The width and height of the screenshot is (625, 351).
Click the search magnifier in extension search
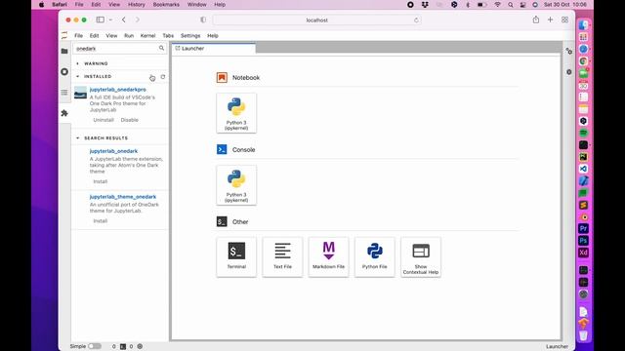click(x=161, y=48)
